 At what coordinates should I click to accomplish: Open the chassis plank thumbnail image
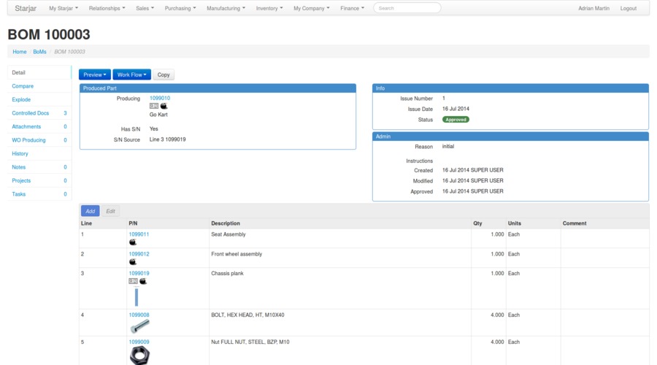pos(136,296)
